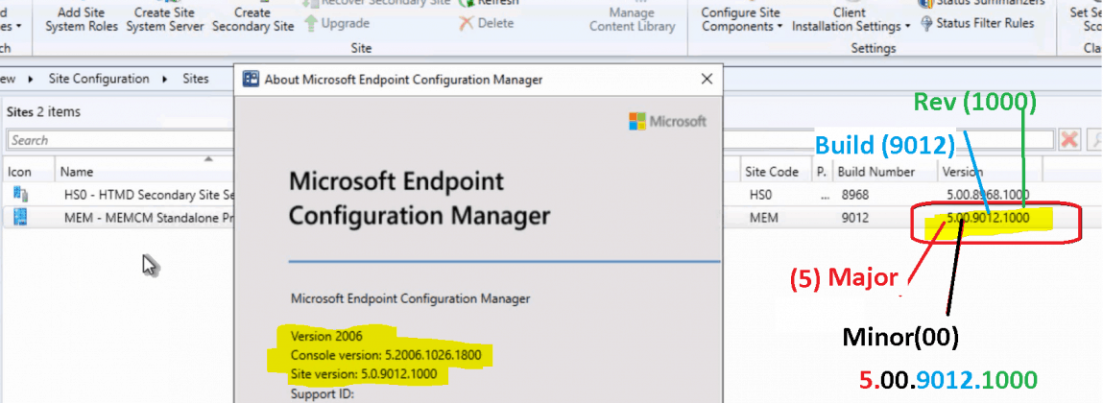1103x403 pixels.
Task: Click the MEM site code cell
Action: [763, 218]
